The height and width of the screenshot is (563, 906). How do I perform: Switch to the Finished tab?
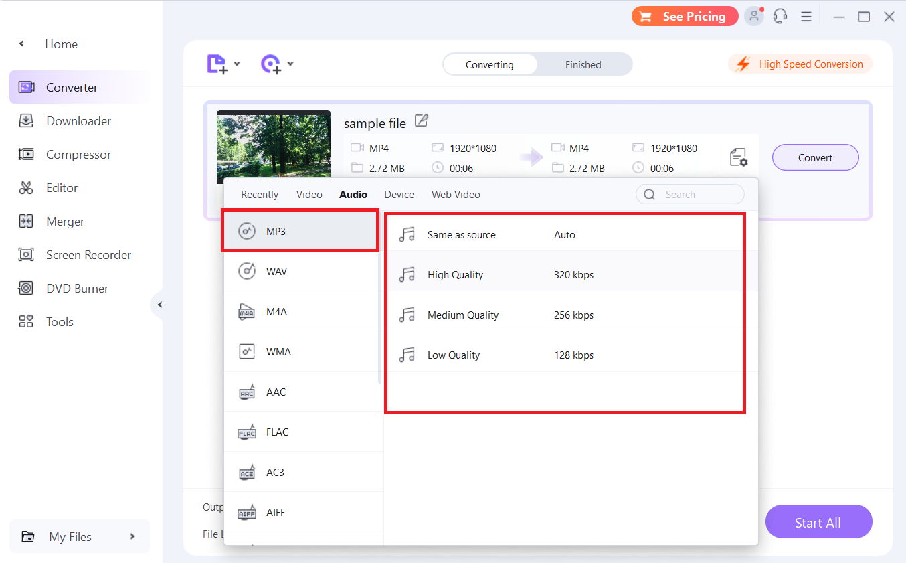(583, 64)
